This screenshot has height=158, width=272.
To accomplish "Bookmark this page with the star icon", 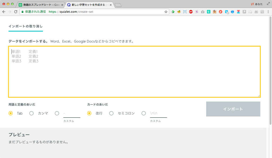I will tap(166, 12).
